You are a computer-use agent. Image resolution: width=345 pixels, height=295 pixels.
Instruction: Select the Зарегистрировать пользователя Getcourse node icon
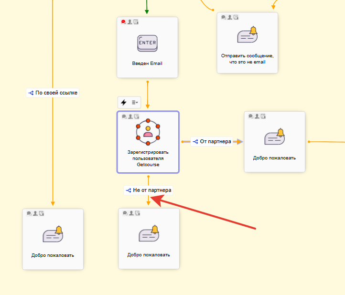pyautogui.click(x=148, y=131)
